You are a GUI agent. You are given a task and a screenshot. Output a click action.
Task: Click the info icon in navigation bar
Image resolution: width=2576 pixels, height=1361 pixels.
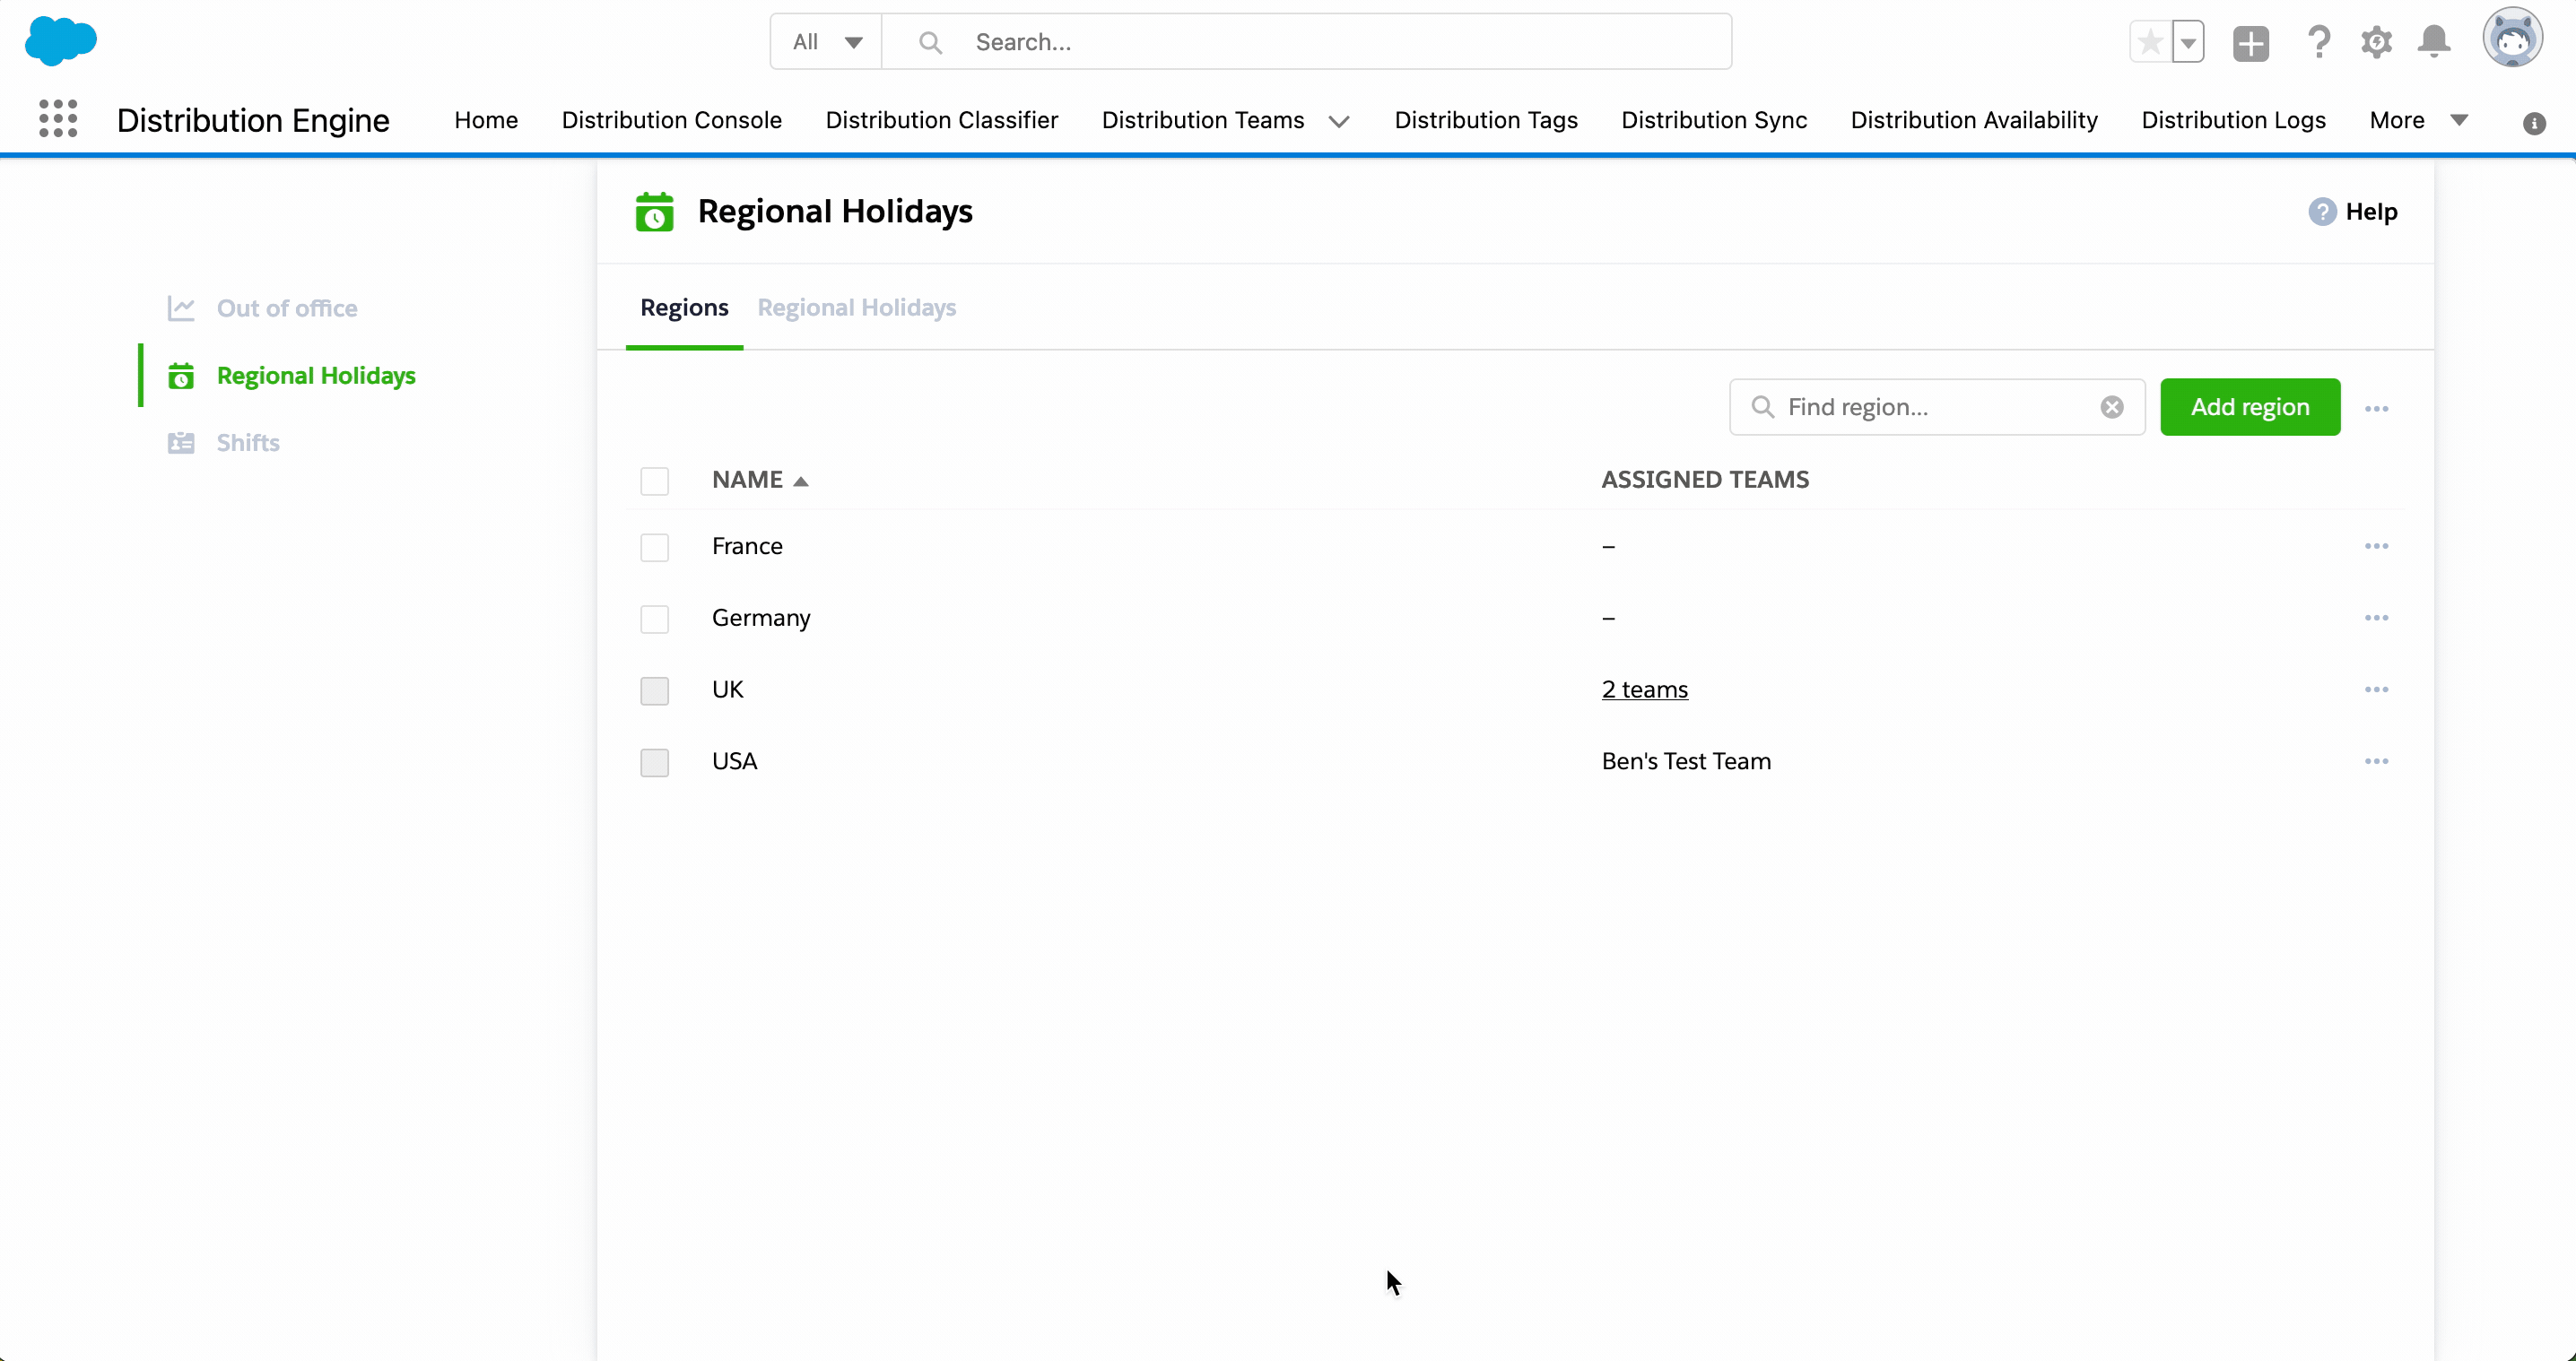[x=2533, y=123]
